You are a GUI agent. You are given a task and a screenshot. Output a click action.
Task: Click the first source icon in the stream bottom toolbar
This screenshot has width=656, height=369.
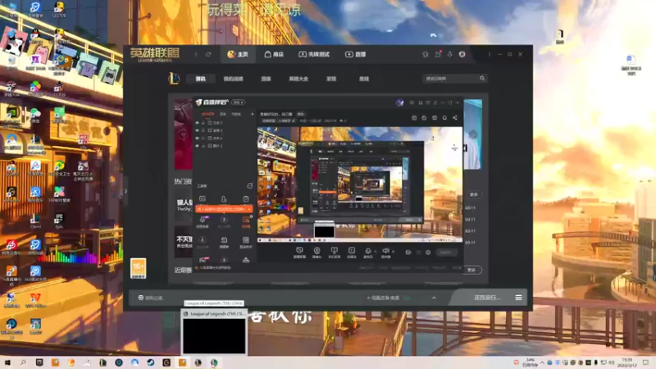299,251
